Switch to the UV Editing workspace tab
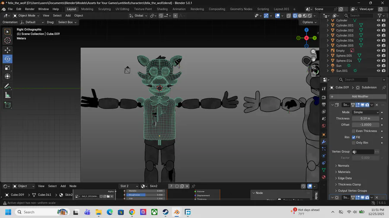389x218 pixels. [122, 9]
